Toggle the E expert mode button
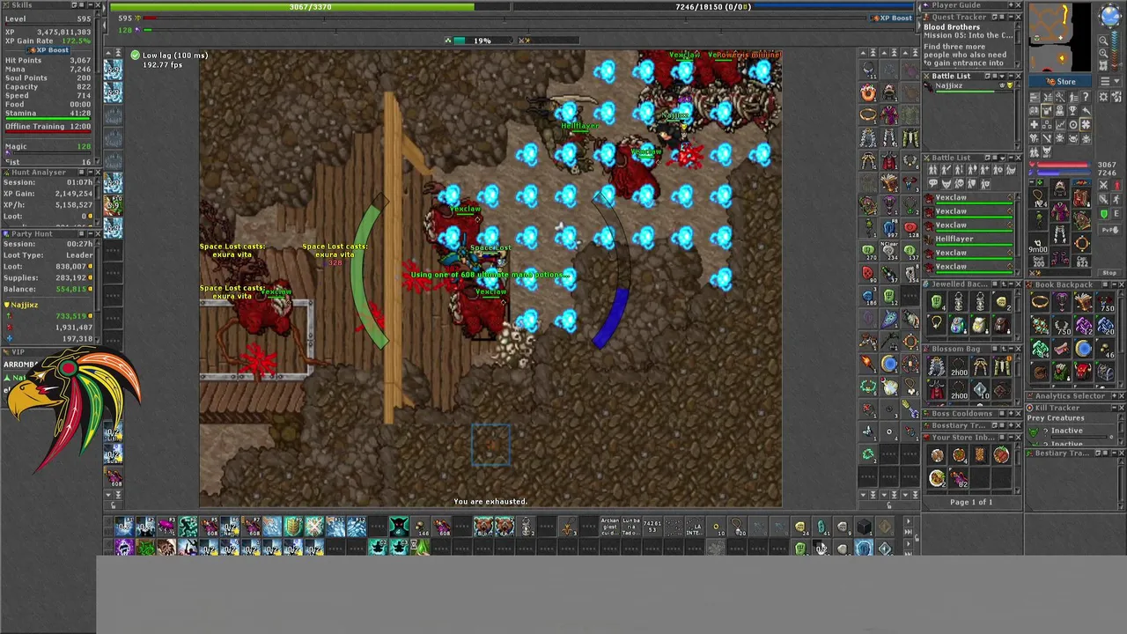 1116,214
